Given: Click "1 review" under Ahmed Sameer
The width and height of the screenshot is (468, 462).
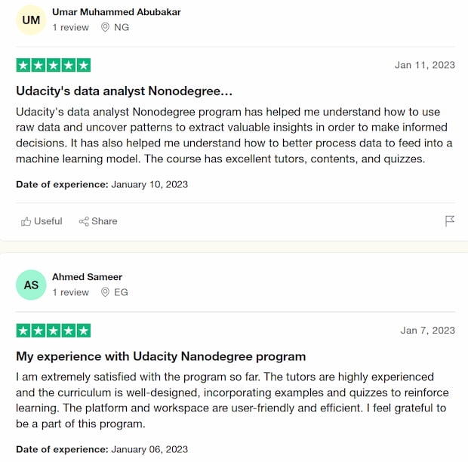Looking at the screenshot, I should [x=71, y=292].
